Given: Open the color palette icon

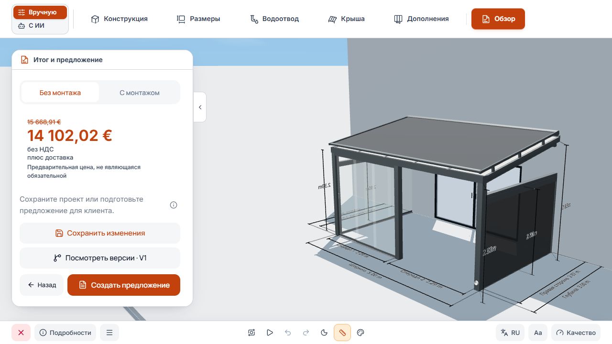Looking at the screenshot, I should pos(361,333).
